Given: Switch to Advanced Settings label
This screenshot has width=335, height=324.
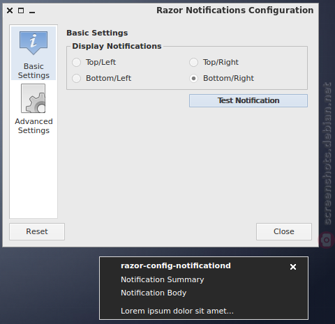Looking at the screenshot, I should pos(33,126).
